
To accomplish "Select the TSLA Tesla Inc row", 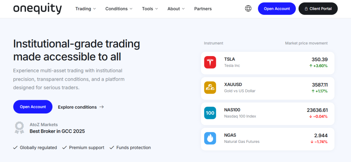I will tap(267, 63).
